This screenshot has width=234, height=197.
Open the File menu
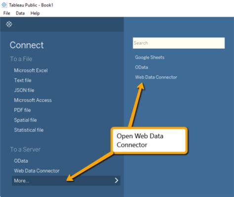point(7,13)
